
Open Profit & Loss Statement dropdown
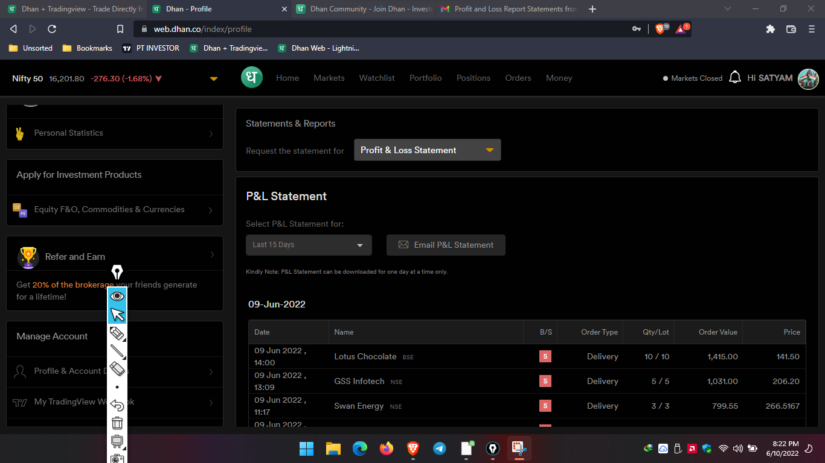point(428,150)
